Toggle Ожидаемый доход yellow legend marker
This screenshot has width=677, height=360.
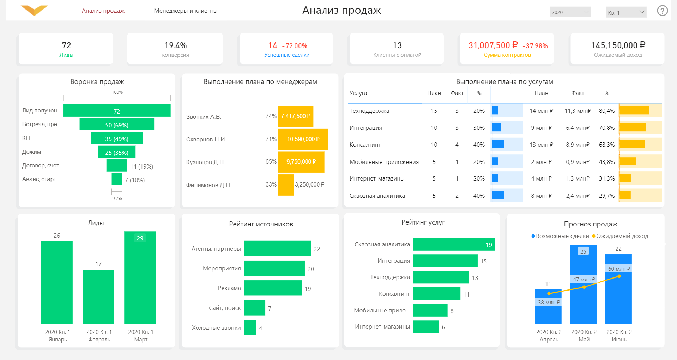click(594, 236)
